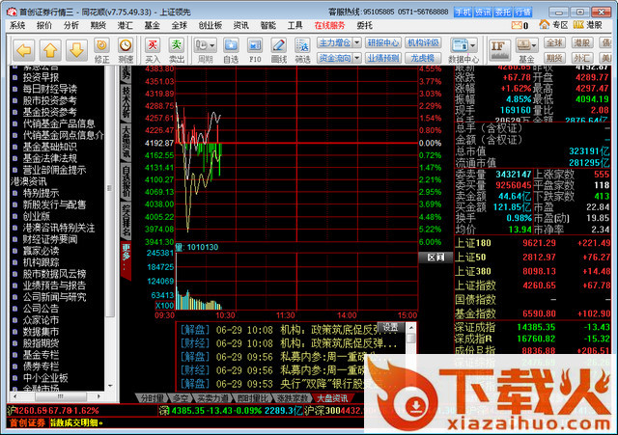Viewport: 618px width, 435px height.
Task: Click the 港股 toolbar button
Action: (x=581, y=42)
